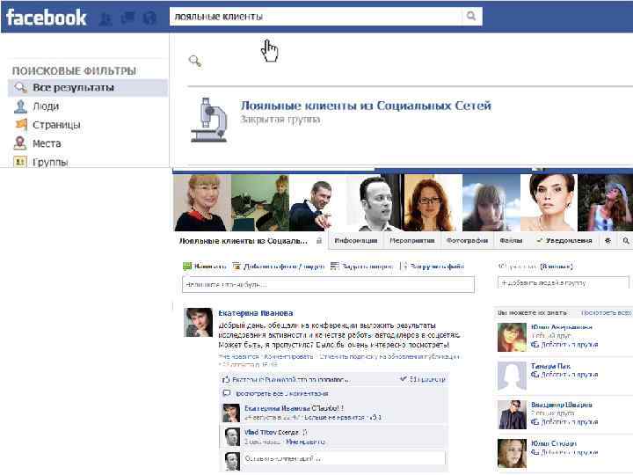Image resolution: width=633 pixels, height=475 pixels.
Task: Add Владимир Шварев as friend
Action: (564, 421)
